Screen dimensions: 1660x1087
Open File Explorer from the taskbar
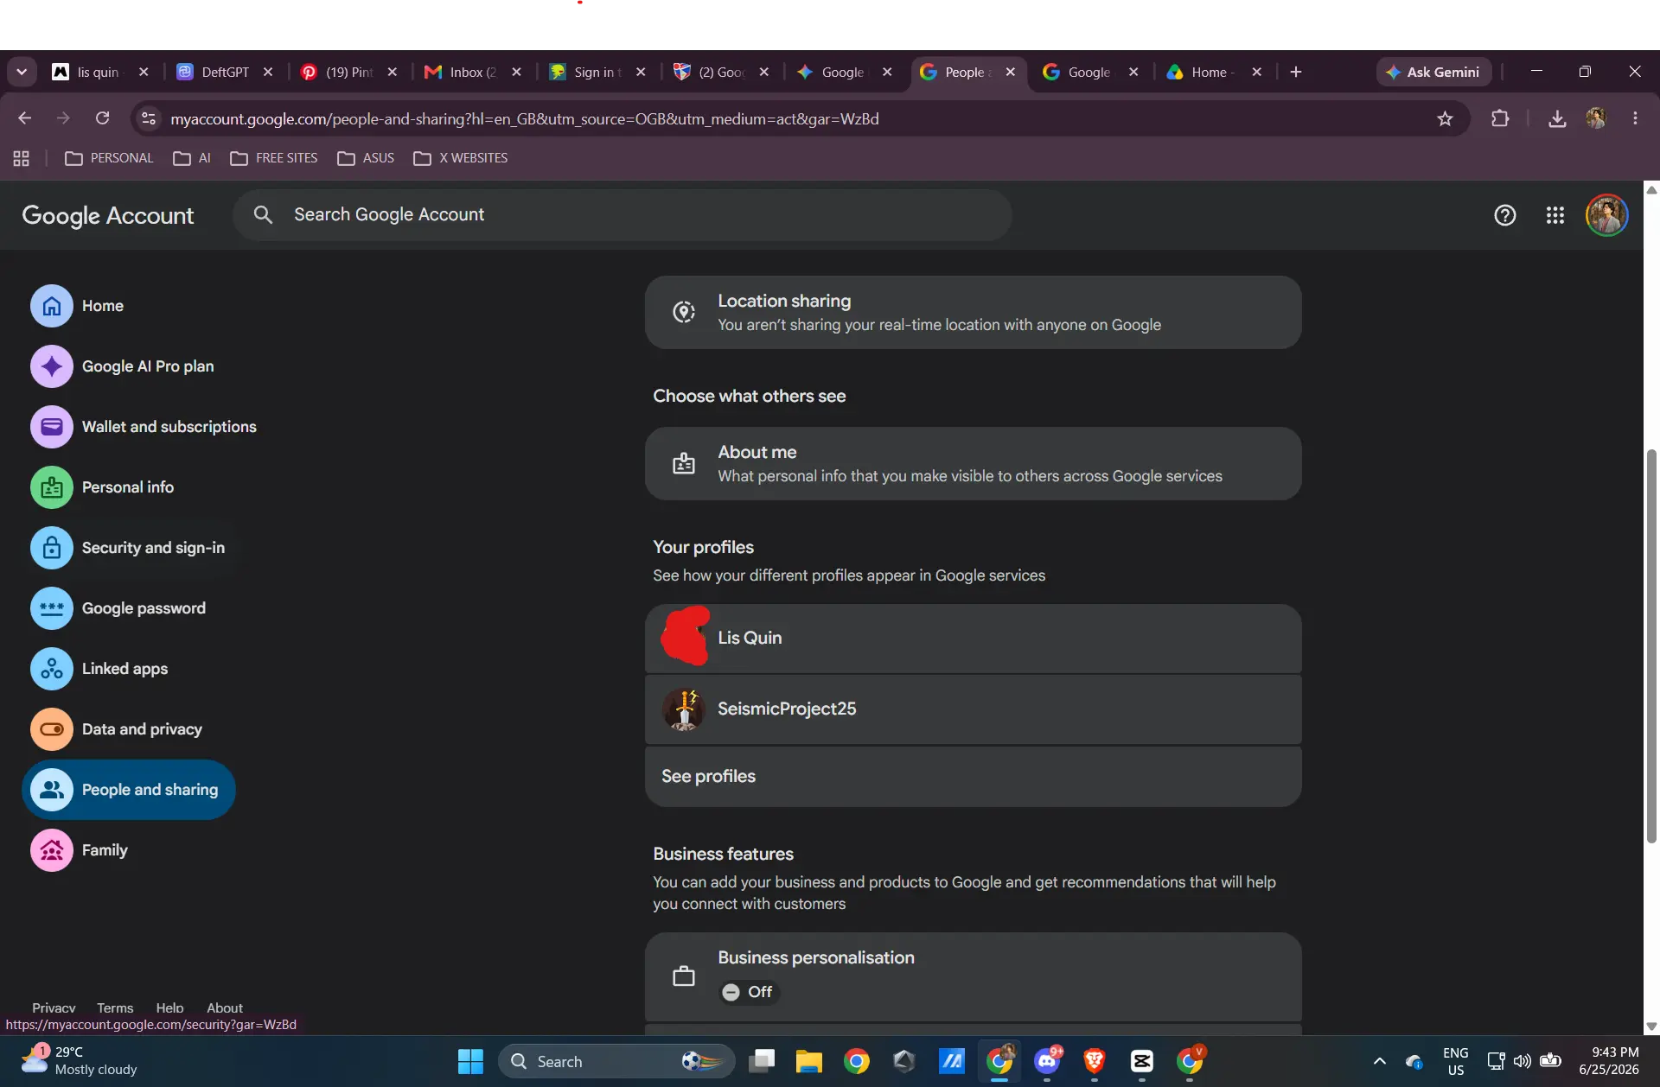809,1062
